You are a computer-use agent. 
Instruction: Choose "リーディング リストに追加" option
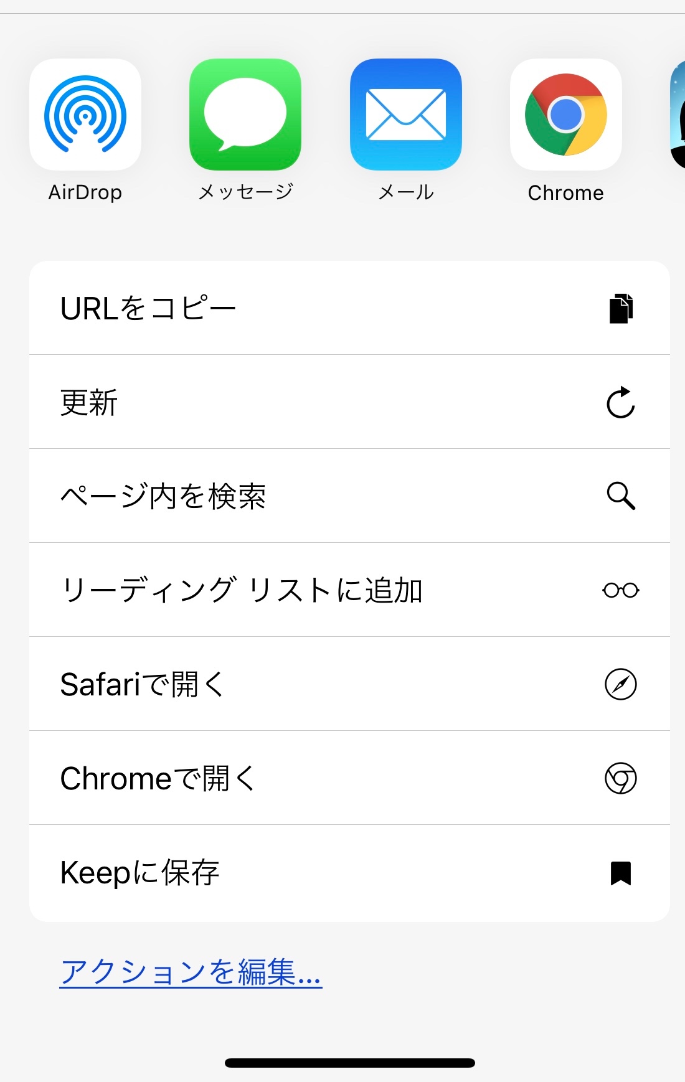tap(242, 590)
